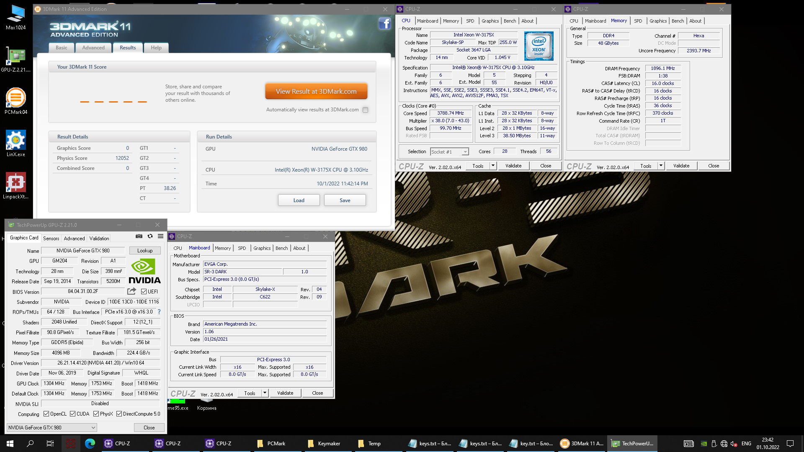Switch to the Advanced tab in 3DMark 11
Image resolution: width=804 pixels, height=452 pixels.
[93, 48]
